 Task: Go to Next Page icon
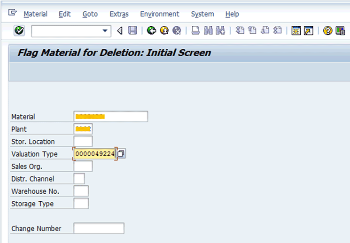[x=265, y=30]
